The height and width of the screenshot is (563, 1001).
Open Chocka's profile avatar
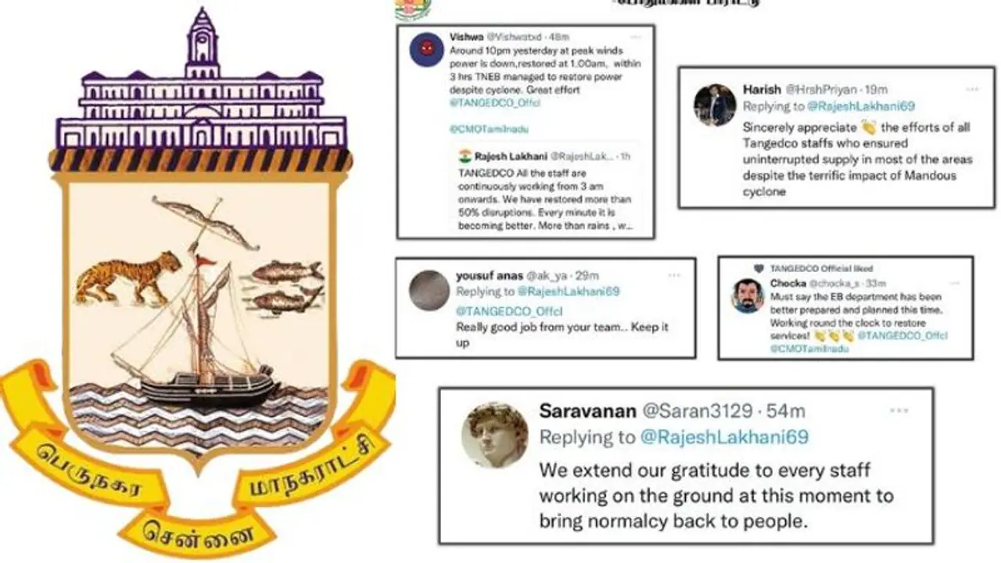tap(748, 296)
